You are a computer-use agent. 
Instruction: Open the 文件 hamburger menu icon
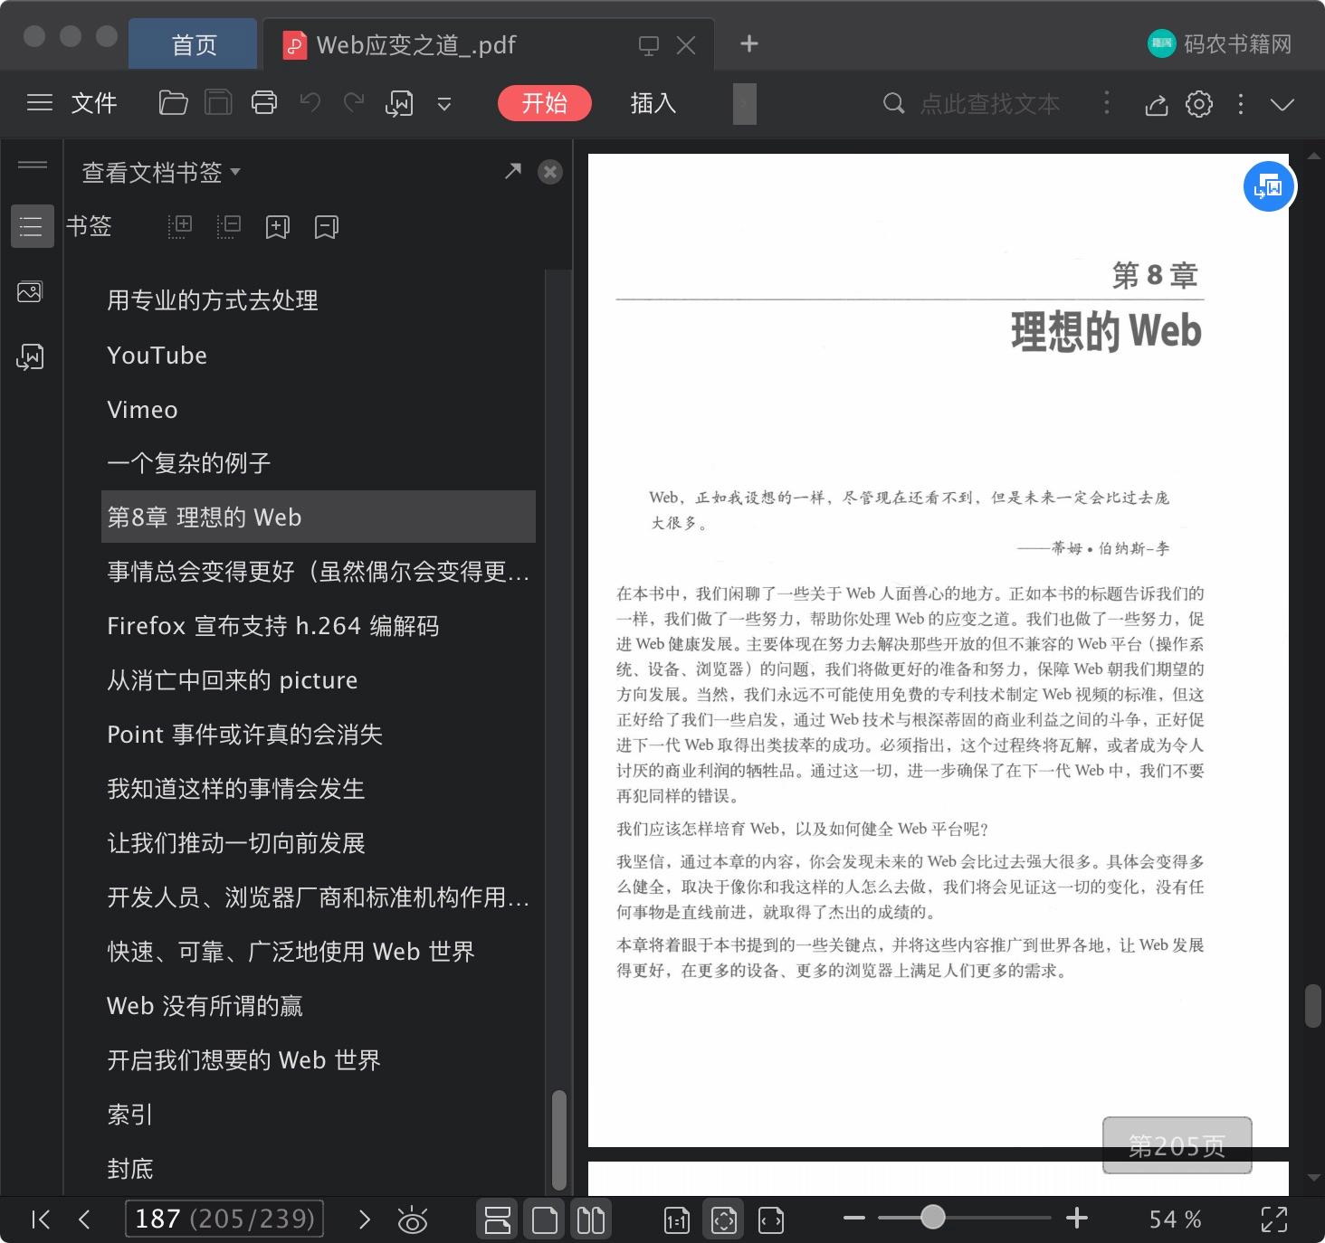(x=40, y=103)
